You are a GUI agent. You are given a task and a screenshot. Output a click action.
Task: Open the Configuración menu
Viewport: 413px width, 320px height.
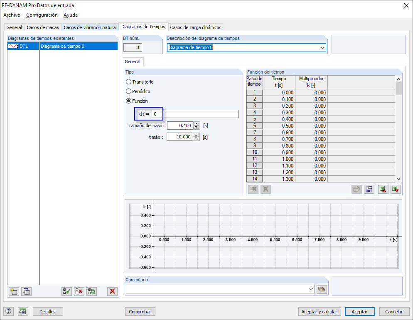(42, 15)
